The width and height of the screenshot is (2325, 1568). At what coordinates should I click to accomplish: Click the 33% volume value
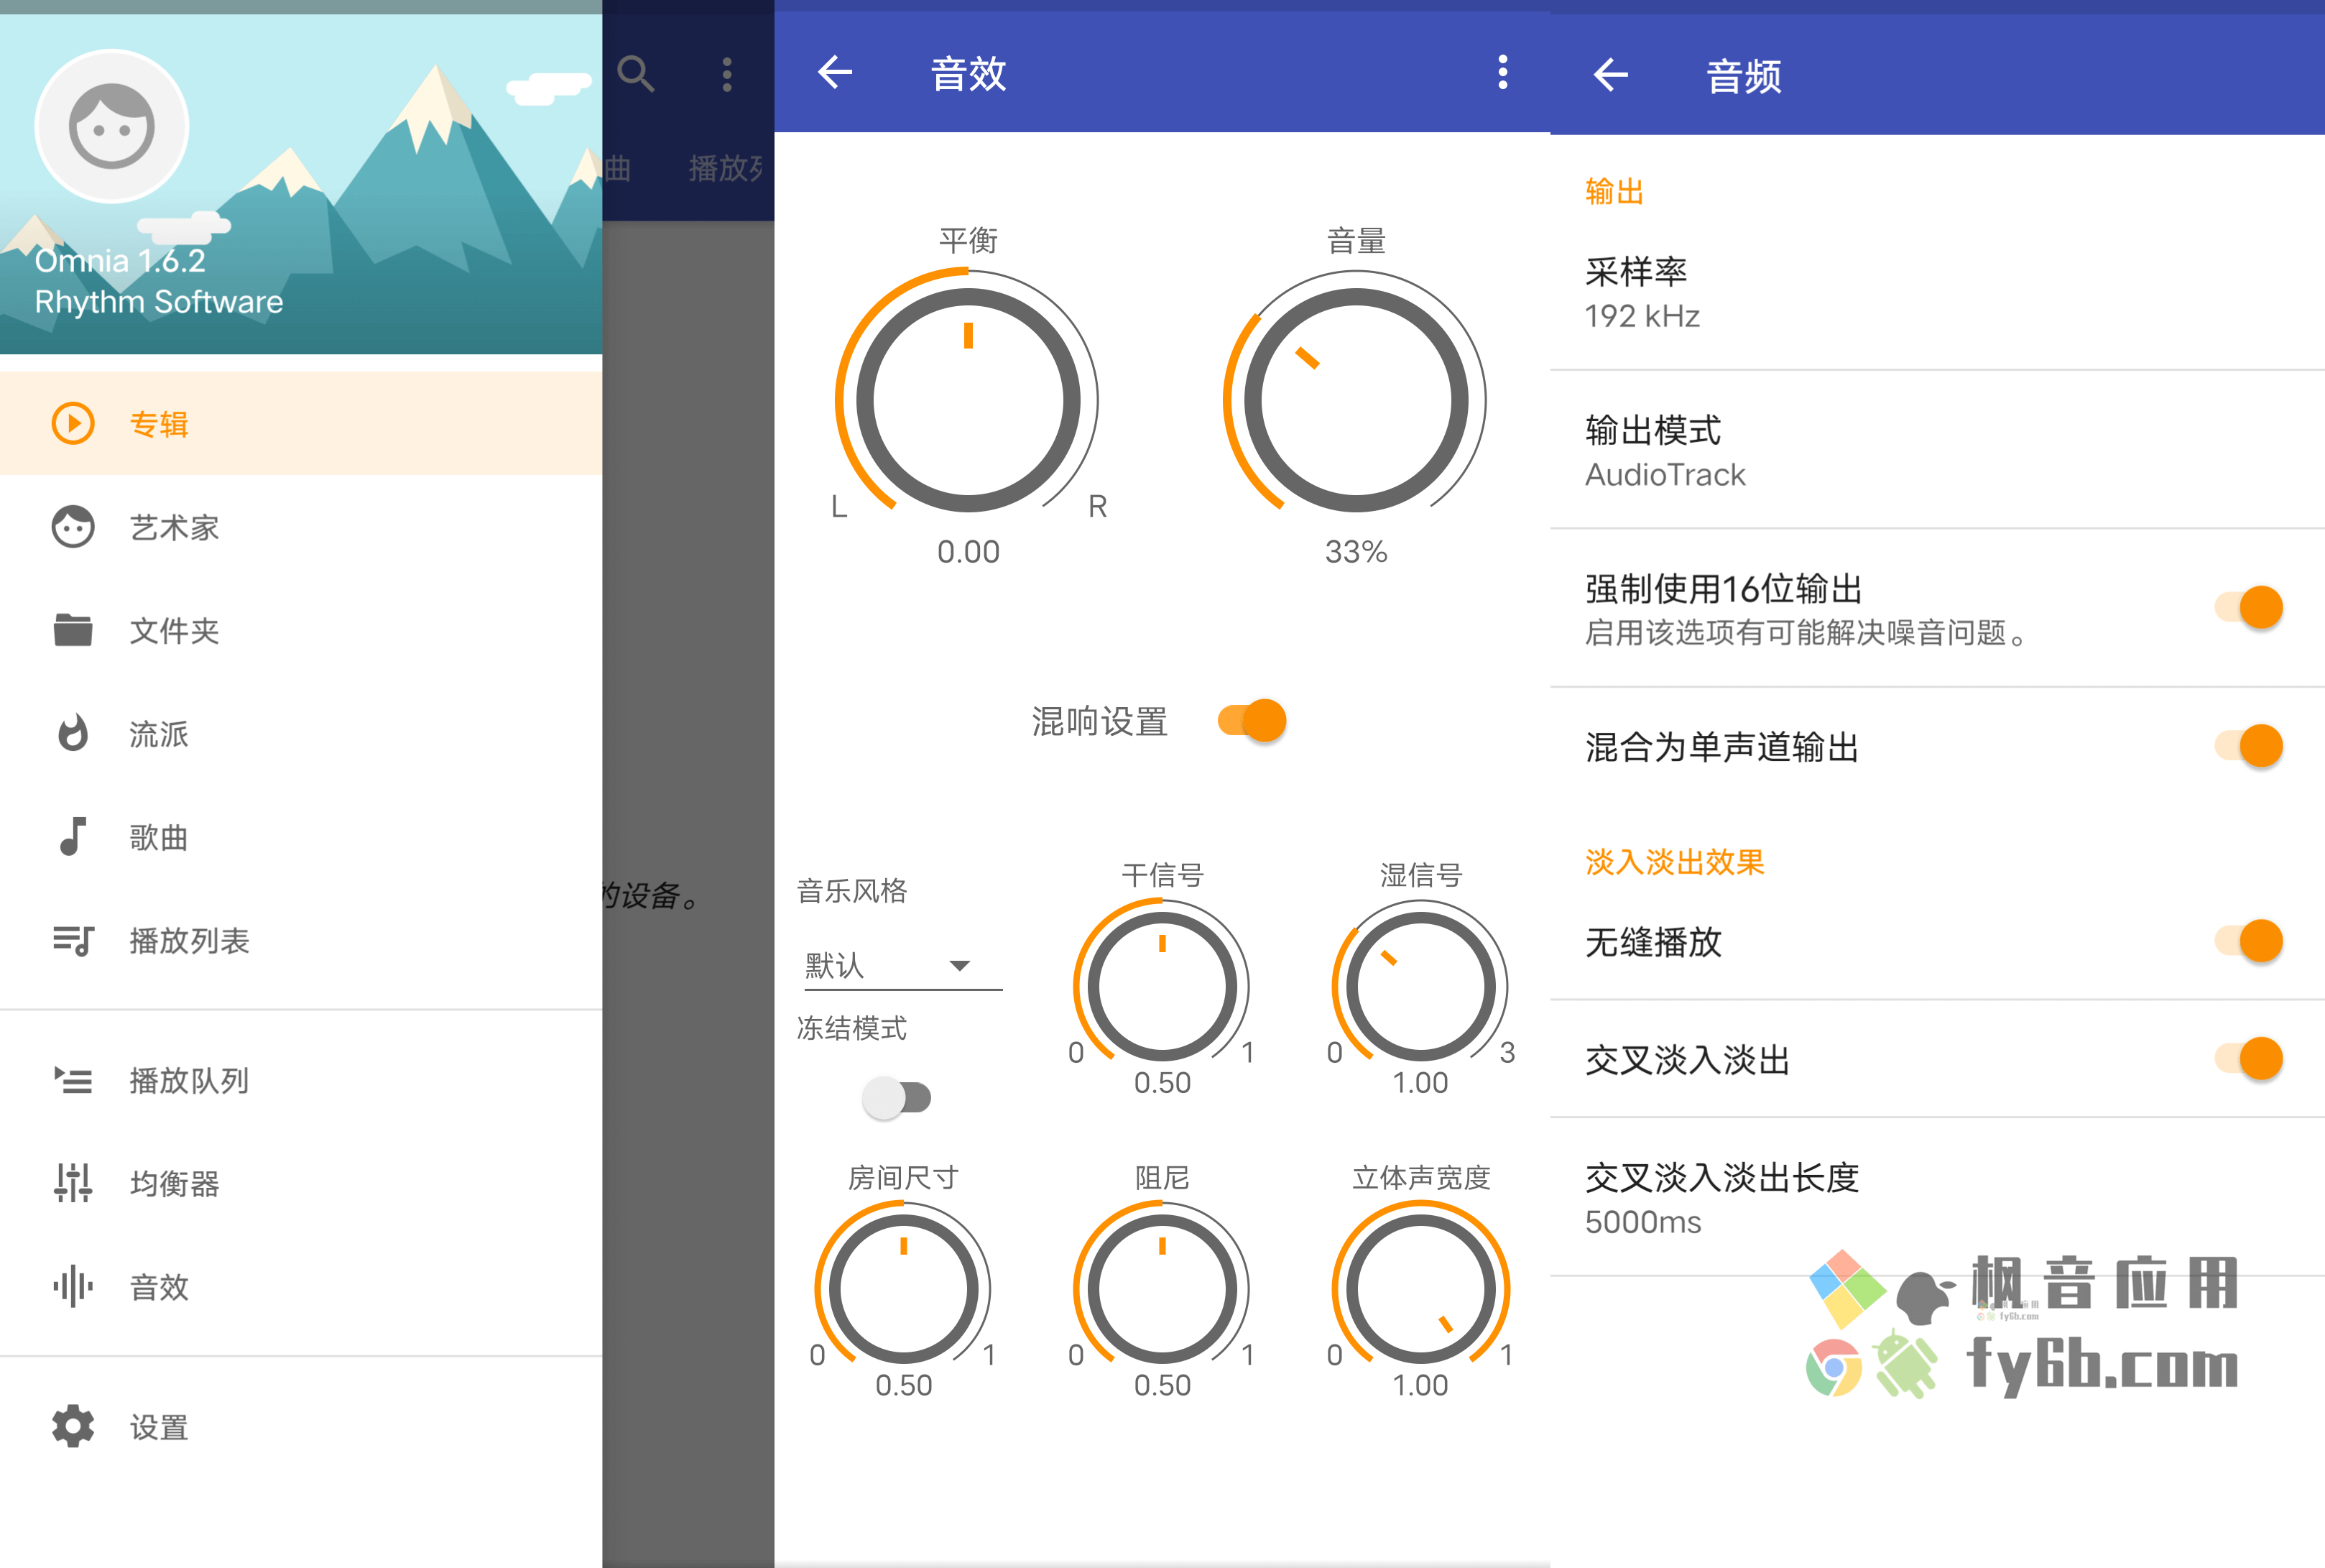pos(1356,551)
